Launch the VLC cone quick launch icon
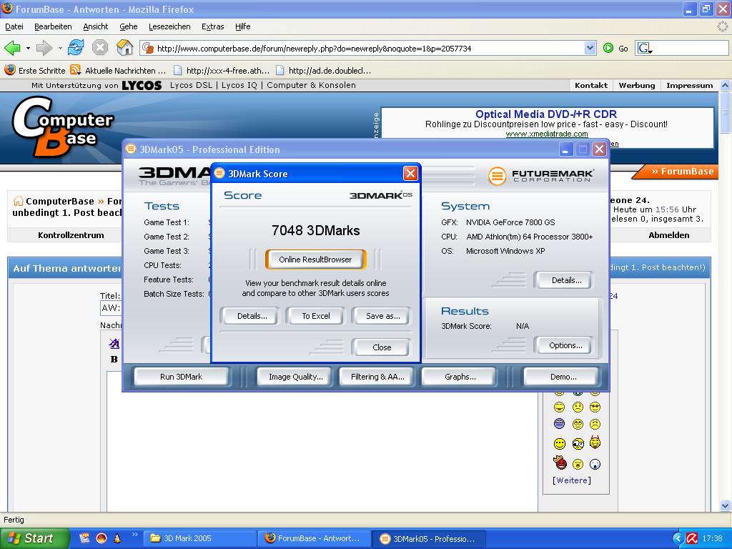732x549 pixels. point(117,538)
